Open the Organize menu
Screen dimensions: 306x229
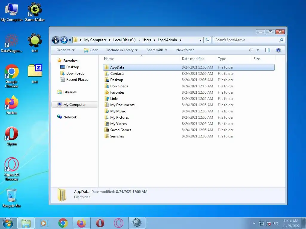(65, 50)
